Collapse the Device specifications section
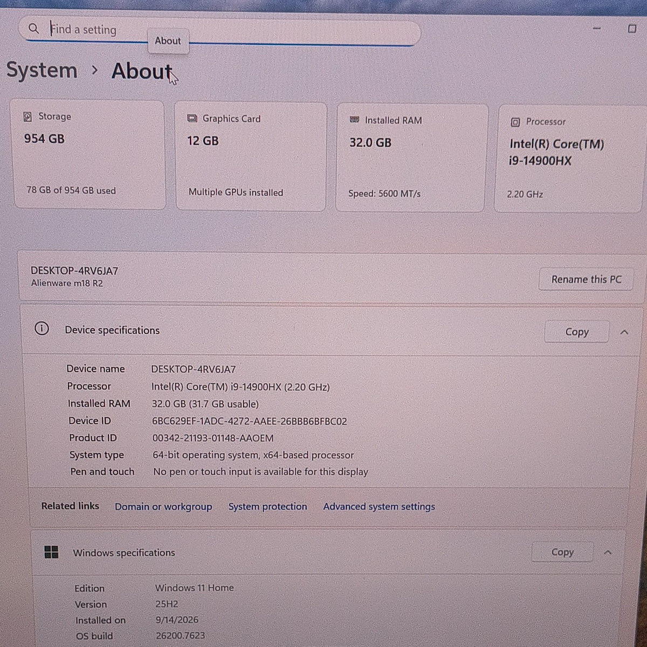 coord(624,332)
